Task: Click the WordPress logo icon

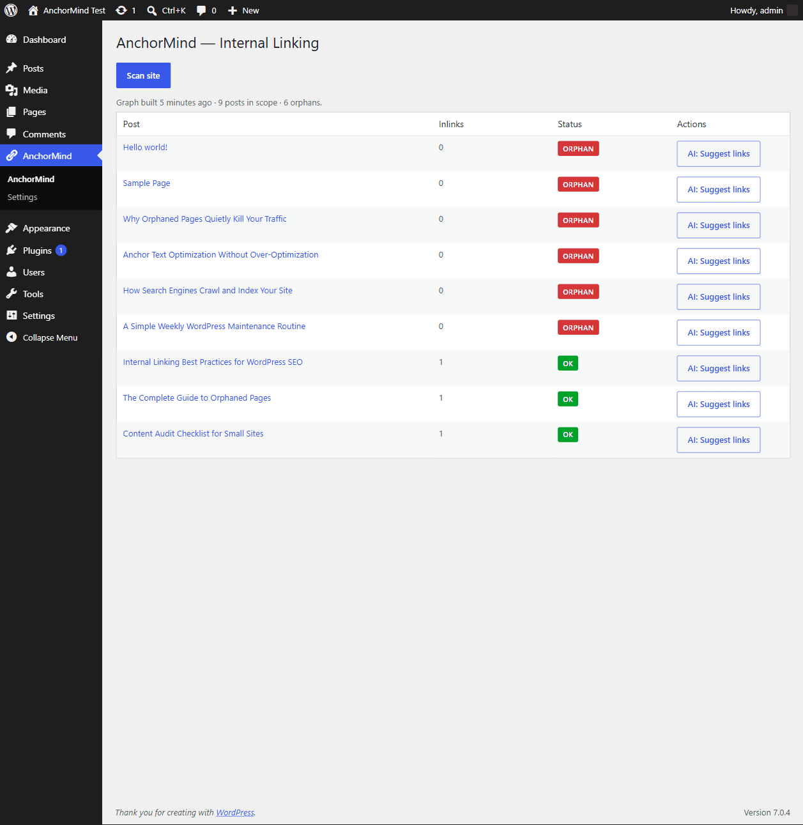Action: pos(11,10)
